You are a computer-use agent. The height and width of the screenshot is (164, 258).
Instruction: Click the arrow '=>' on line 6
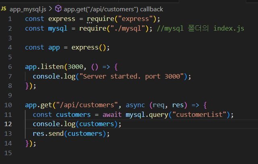coord(106,67)
